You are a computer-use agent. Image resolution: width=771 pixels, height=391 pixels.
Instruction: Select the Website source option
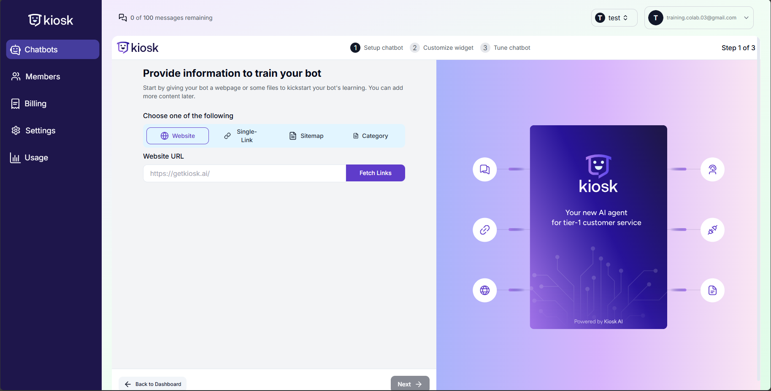click(178, 136)
